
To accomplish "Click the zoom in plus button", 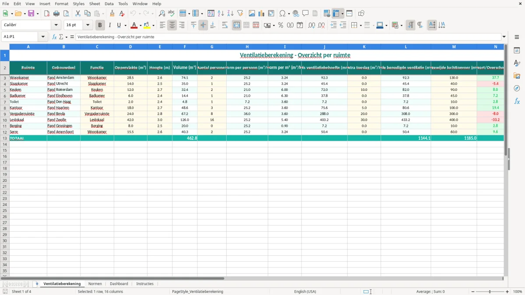I will pos(507,292).
